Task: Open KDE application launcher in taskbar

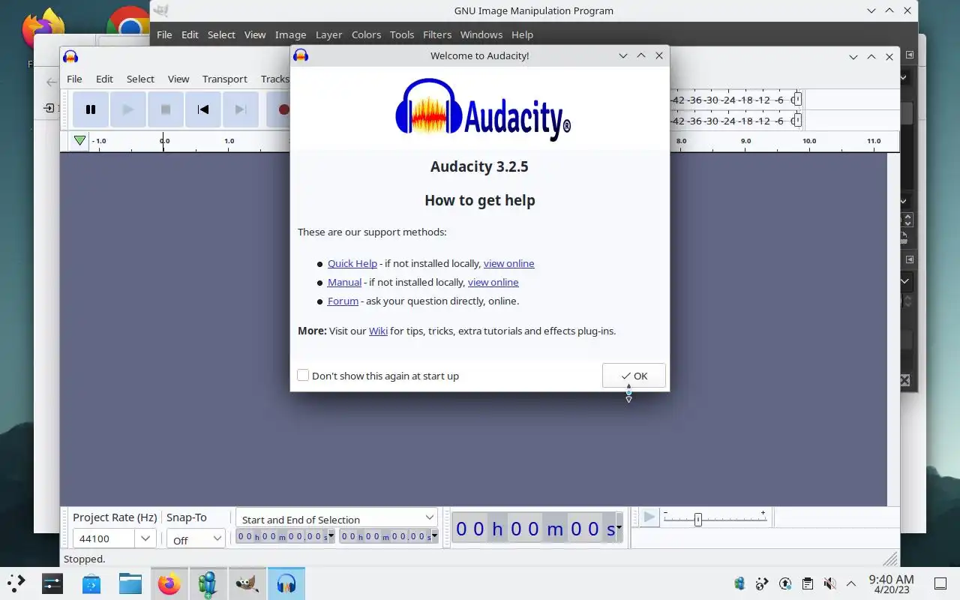Action: click(16, 583)
